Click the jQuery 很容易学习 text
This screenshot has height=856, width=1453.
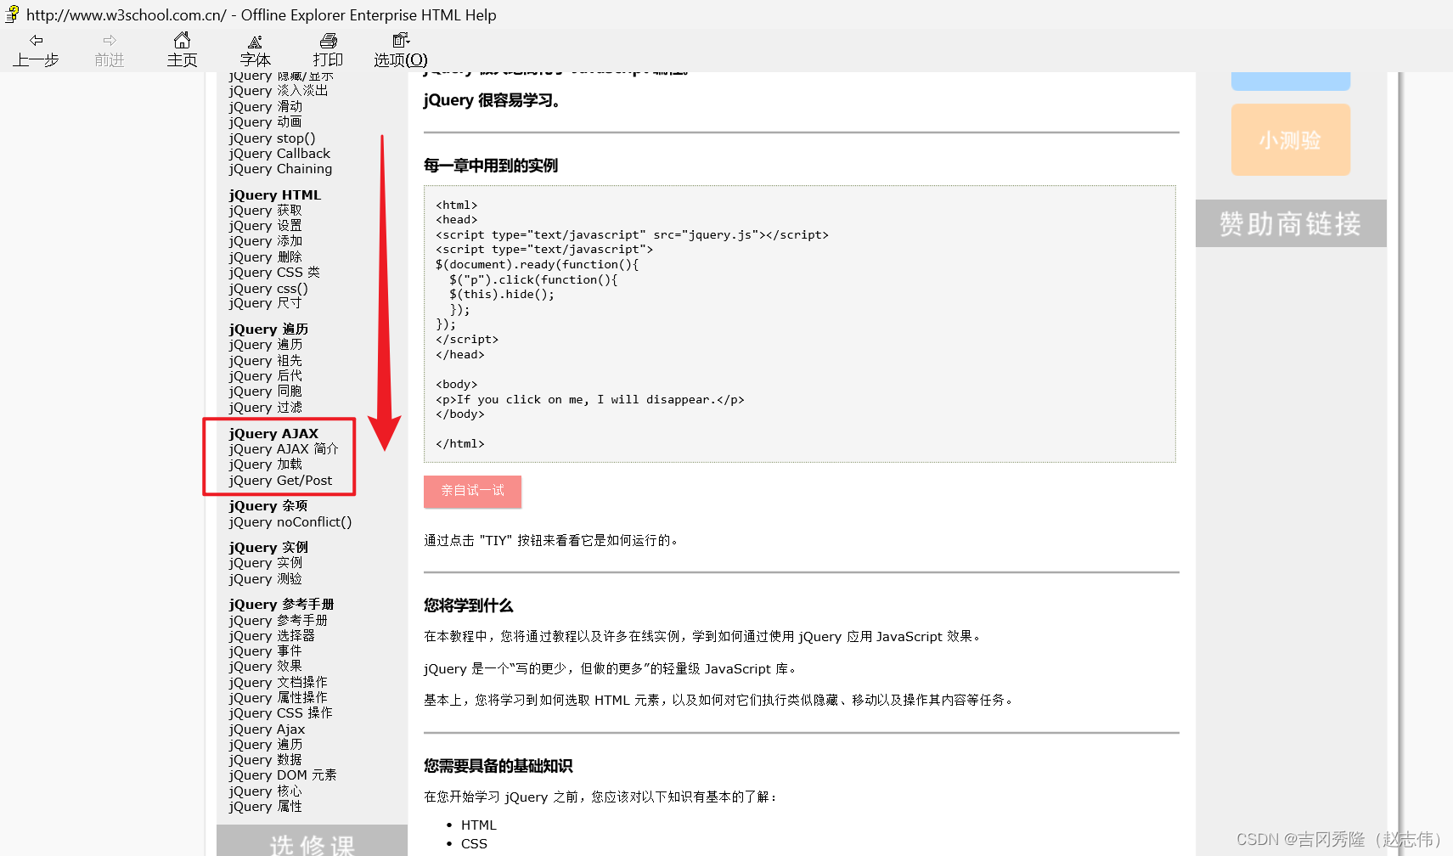click(x=492, y=100)
